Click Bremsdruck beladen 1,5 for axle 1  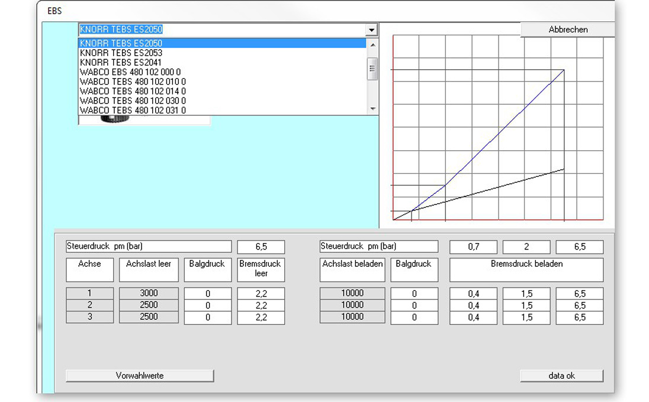(526, 294)
